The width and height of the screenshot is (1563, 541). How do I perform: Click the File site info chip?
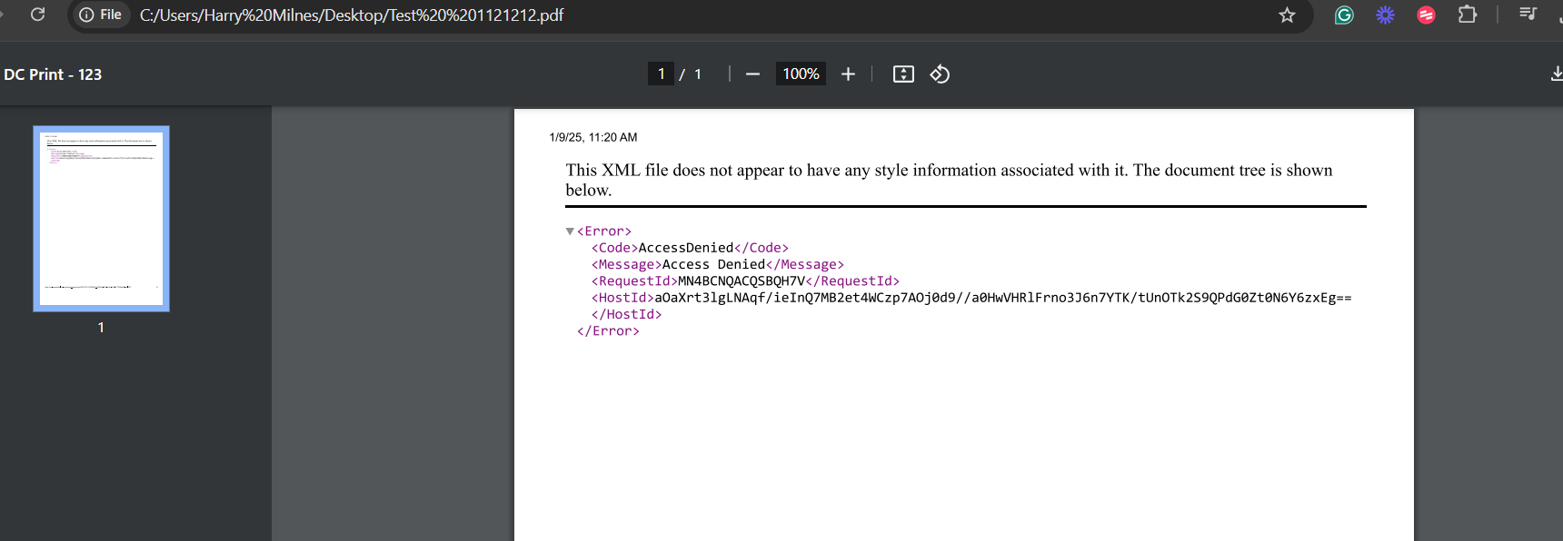[101, 15]
